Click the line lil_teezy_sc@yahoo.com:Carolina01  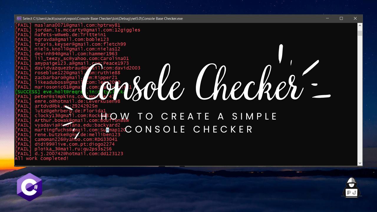point(72,58)
